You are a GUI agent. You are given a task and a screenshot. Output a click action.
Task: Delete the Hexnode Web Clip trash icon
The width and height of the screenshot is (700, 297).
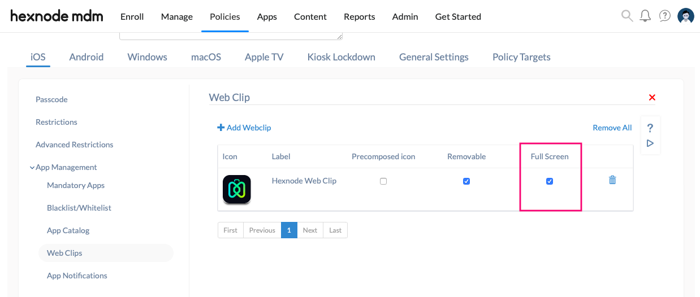[x=612, y=180]
